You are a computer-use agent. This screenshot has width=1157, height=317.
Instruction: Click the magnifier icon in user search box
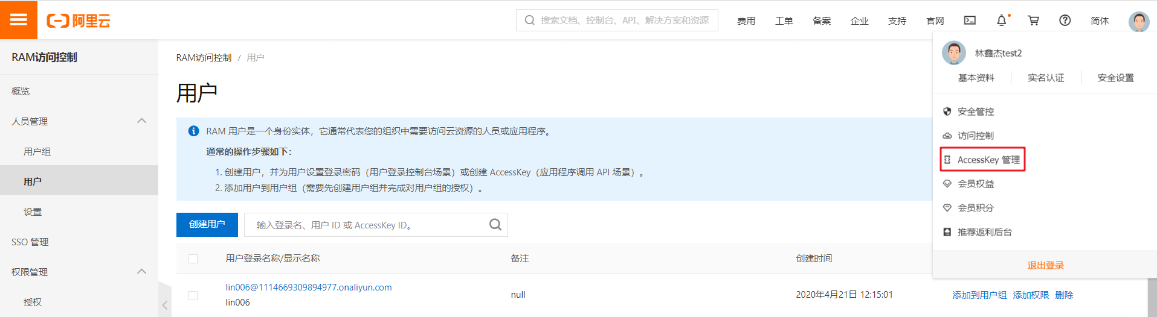[495, 225]
